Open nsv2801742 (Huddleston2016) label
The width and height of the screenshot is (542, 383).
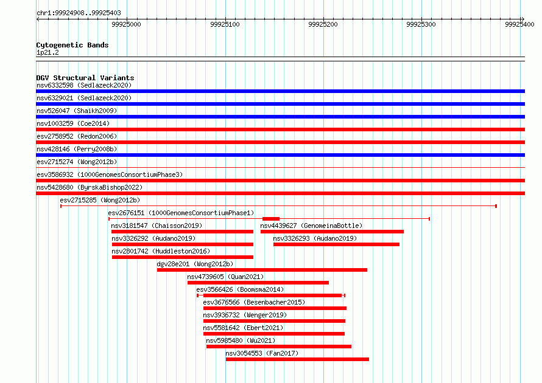pyautogui.click(x=161, y=251)
